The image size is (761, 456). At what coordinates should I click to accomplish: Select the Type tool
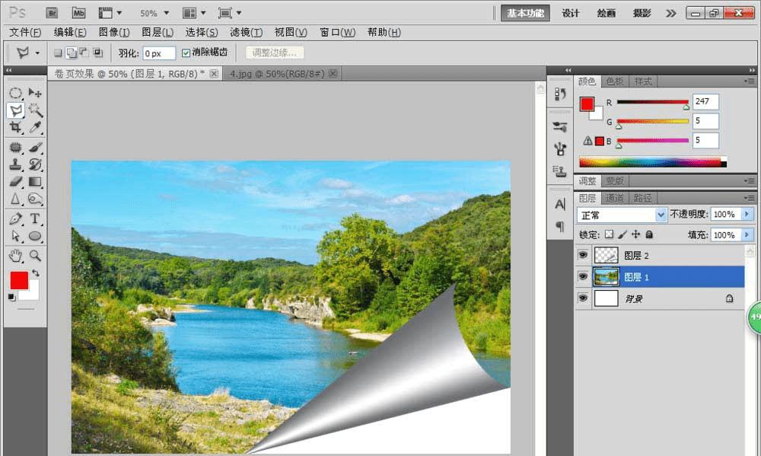click(35, 219)
